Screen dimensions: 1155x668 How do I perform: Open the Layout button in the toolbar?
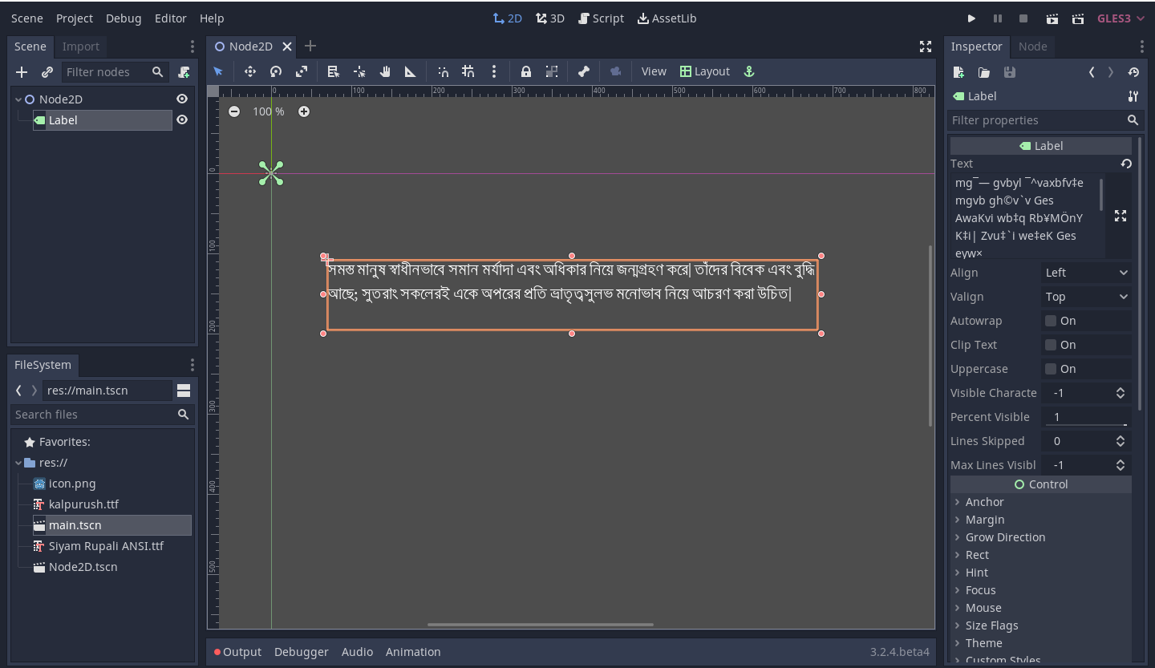tap(705, 71)
